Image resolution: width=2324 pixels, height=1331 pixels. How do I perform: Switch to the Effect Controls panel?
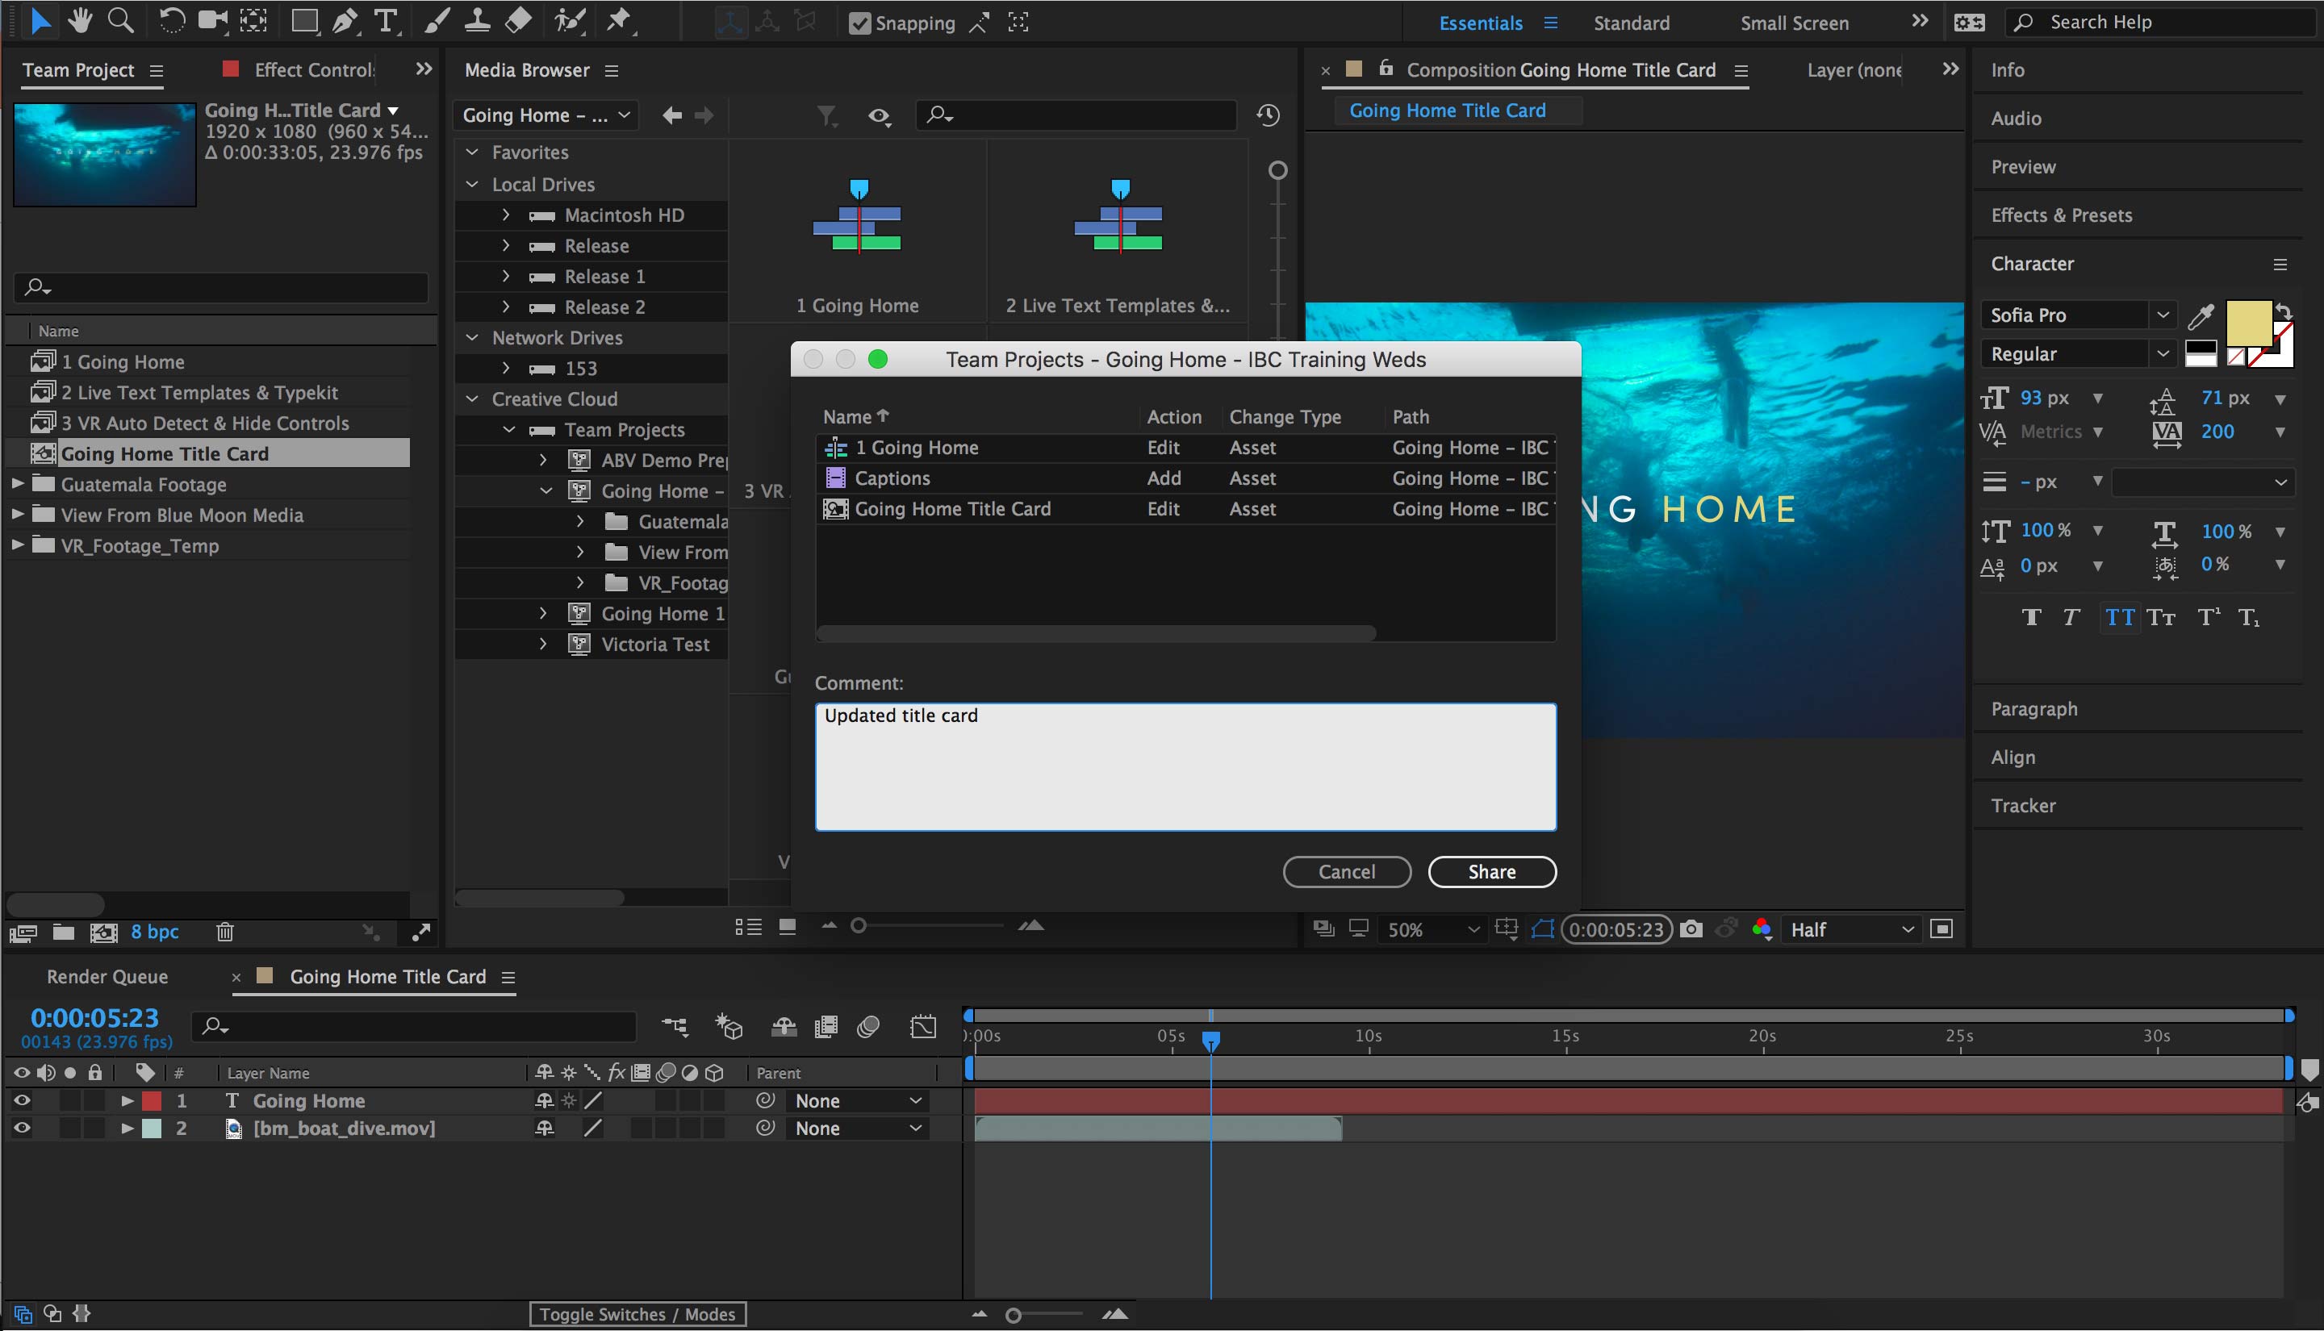(x=316, y=69)
